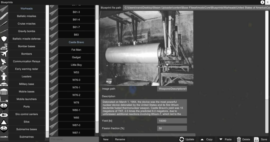Click the Fission fraction field showing 50

click(x=172, y=128)
